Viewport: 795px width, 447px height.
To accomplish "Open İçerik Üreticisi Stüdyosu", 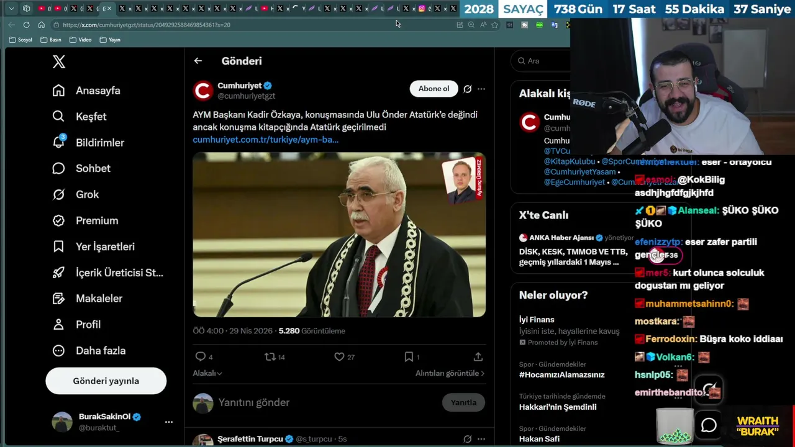I will click(x=108, y=273).
